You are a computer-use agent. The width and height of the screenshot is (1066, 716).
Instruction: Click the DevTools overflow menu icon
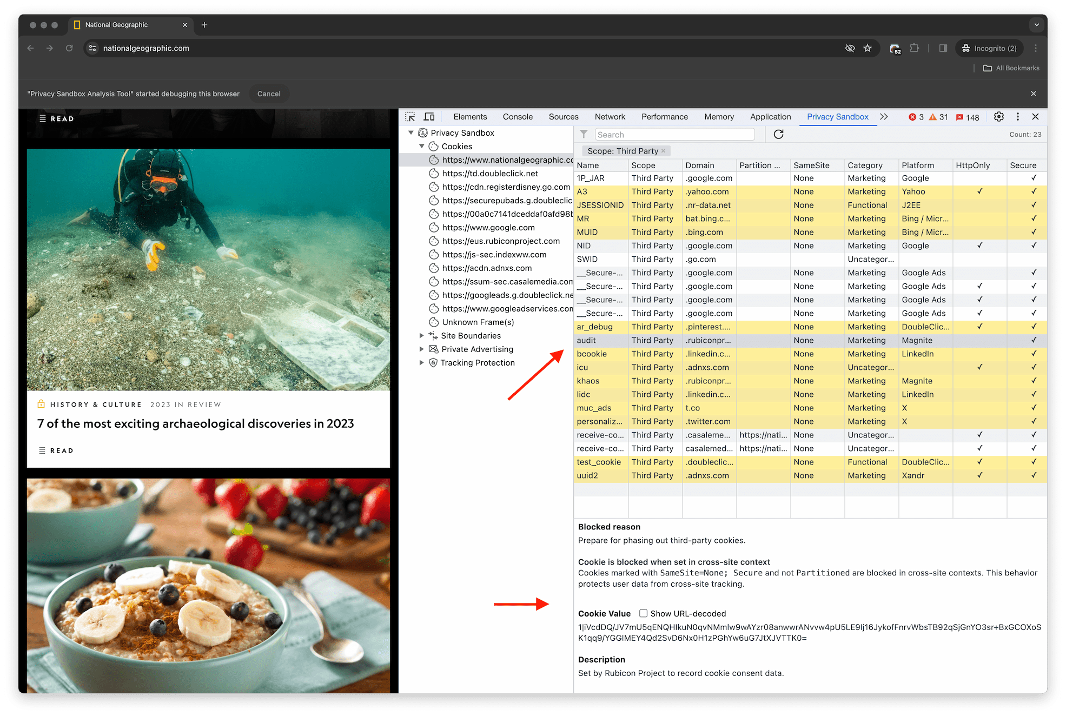[x=1018, y=117]
